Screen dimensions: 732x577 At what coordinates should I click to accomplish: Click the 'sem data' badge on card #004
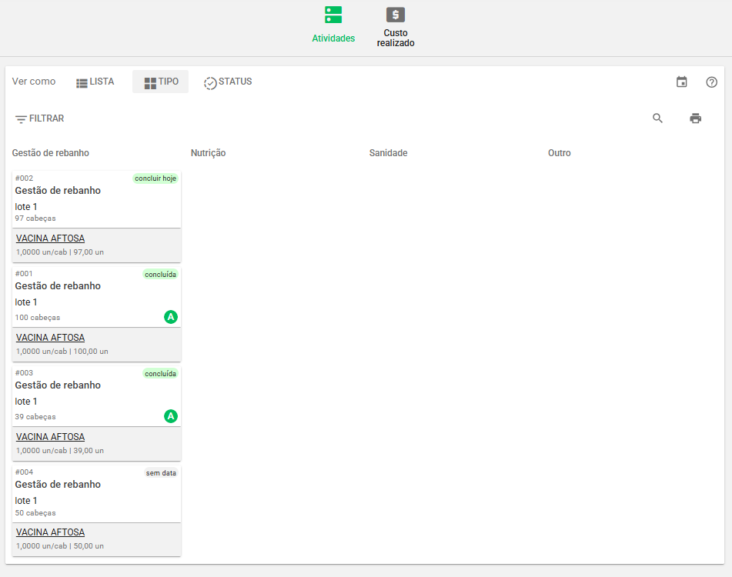tap(161, 473)
